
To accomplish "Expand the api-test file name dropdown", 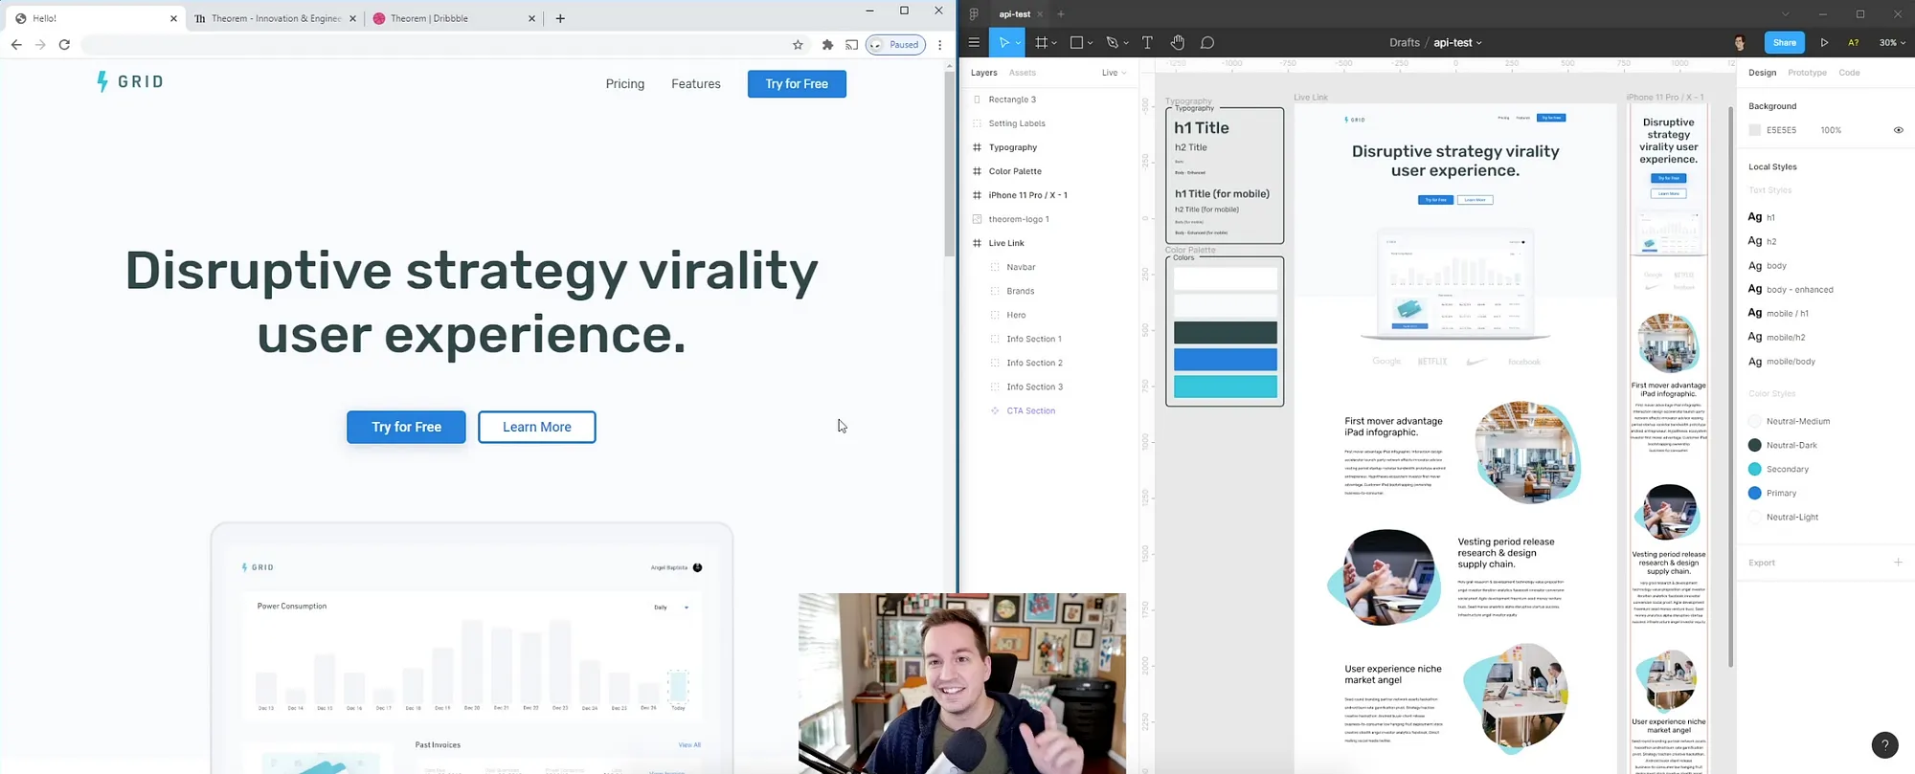I will pos(1457,43).
